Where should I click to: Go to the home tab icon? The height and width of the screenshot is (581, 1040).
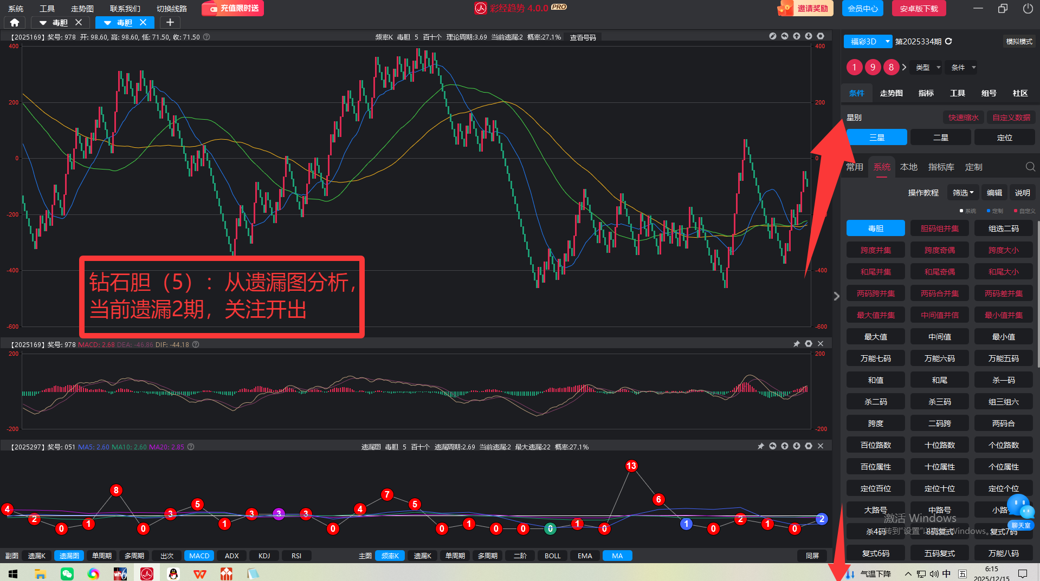pyautogui.click(x=15, y=23)
